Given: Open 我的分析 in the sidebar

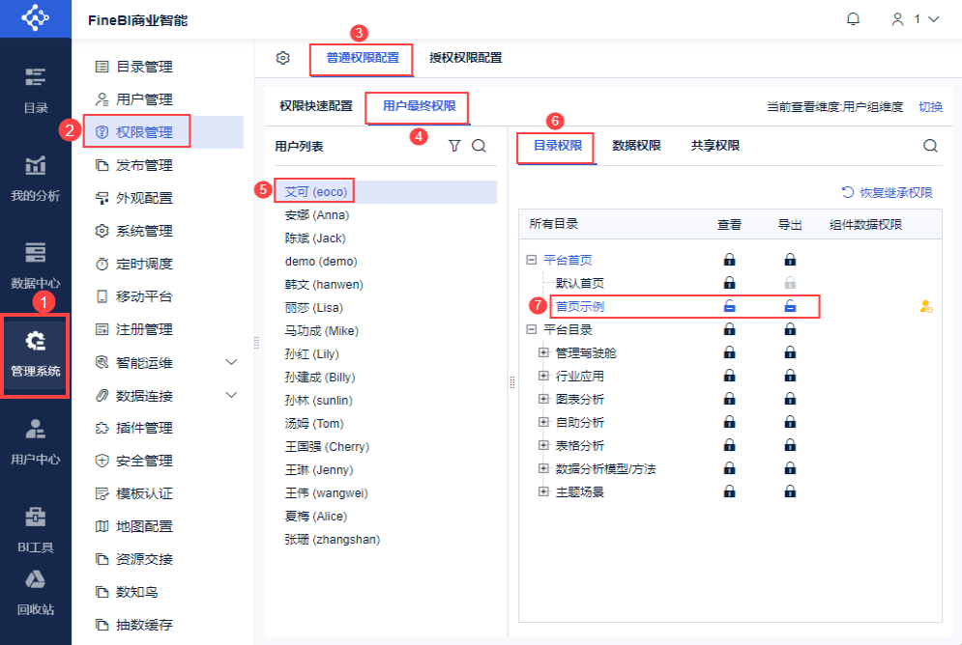Looking at the screenshot, I should click(36, 179).
